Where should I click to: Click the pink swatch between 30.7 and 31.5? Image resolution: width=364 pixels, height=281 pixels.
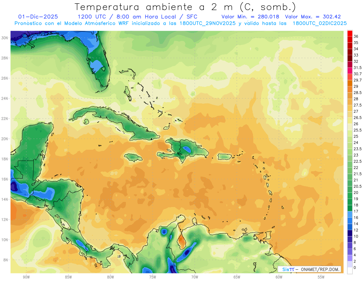(350, 71)
